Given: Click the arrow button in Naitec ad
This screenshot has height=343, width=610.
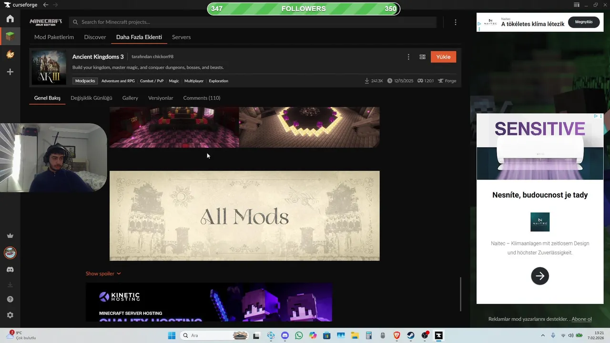Looking at the screenshot, I should tap(540, 276).
